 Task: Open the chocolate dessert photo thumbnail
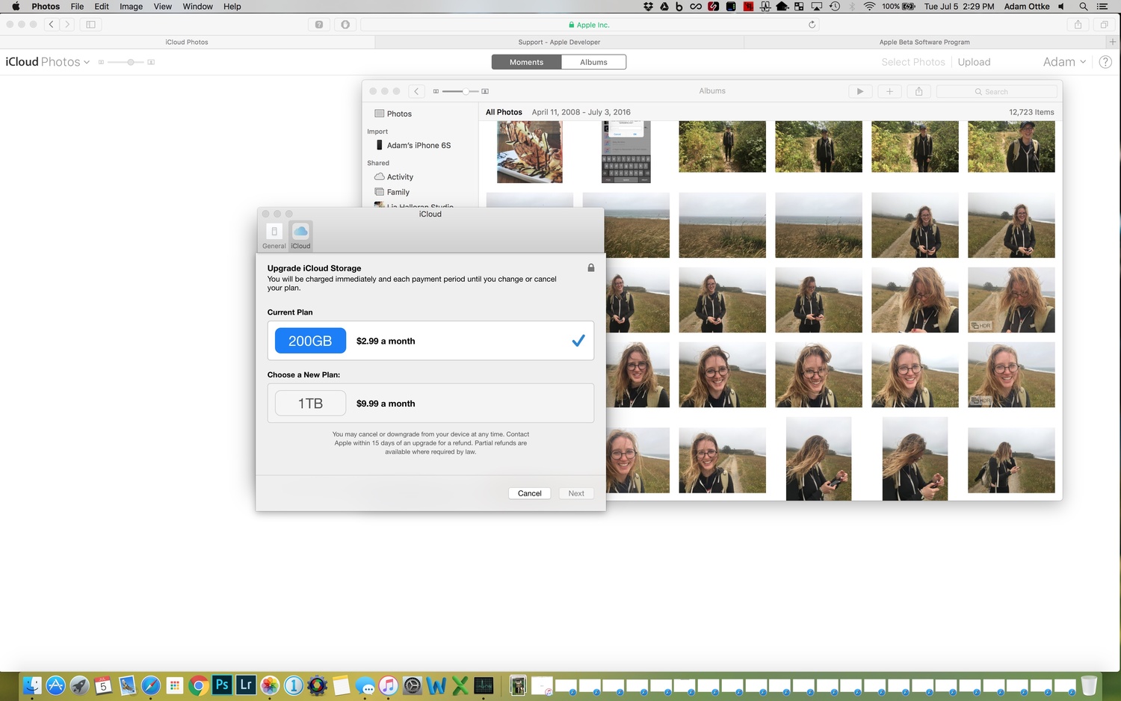529,152
